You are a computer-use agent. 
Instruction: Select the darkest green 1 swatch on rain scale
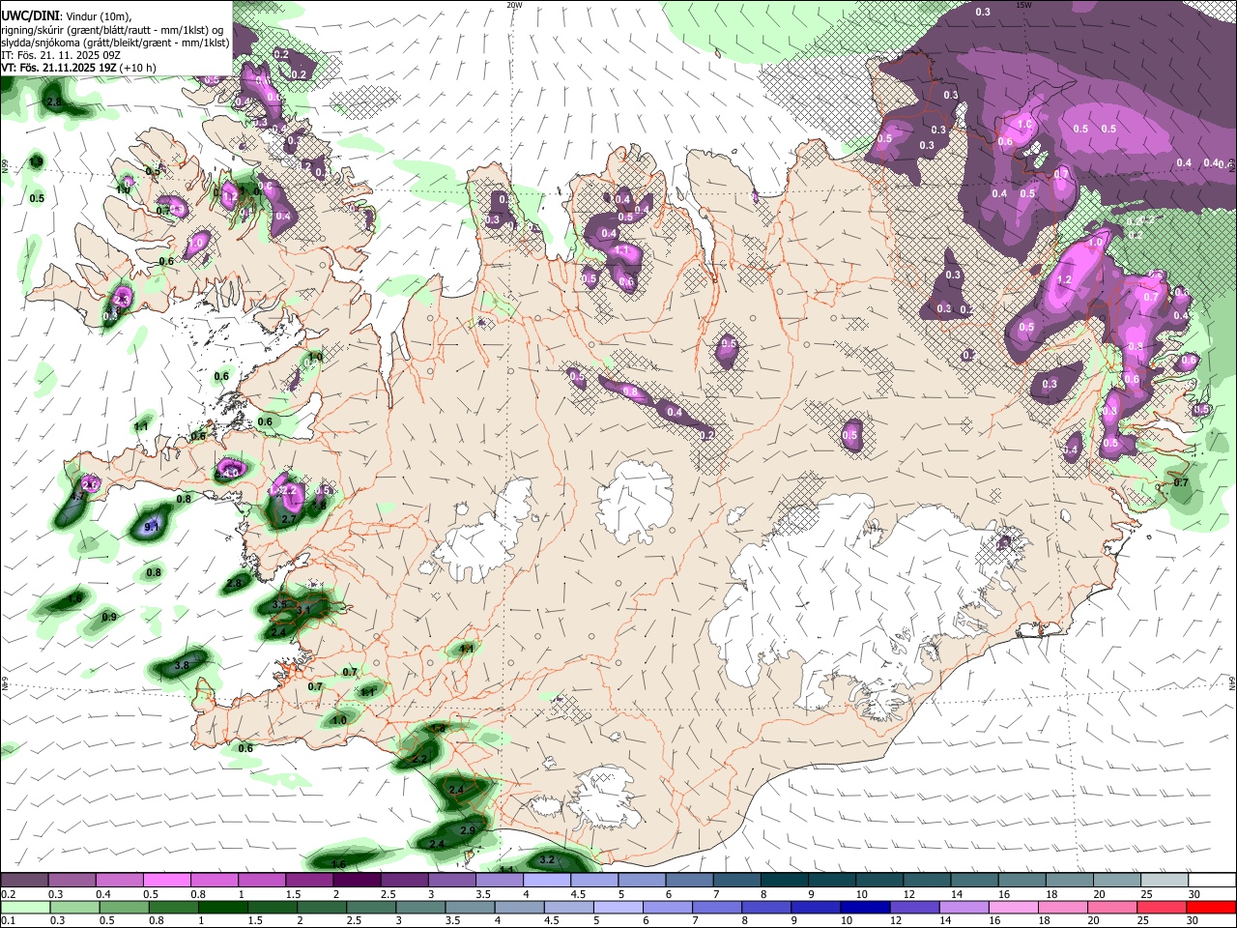(223, 908)
